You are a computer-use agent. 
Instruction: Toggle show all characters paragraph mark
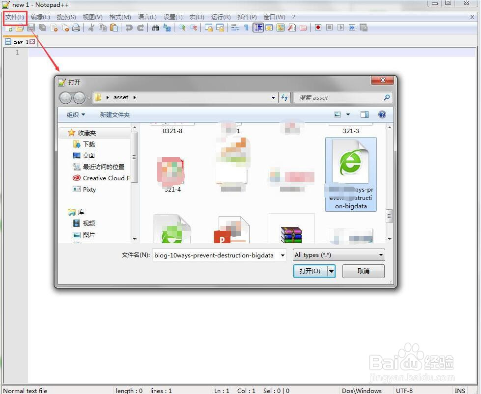[x=247, y=28]
